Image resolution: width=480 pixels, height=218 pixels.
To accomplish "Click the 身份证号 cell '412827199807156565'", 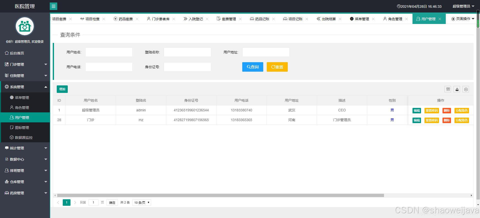I will click(191, 120).
